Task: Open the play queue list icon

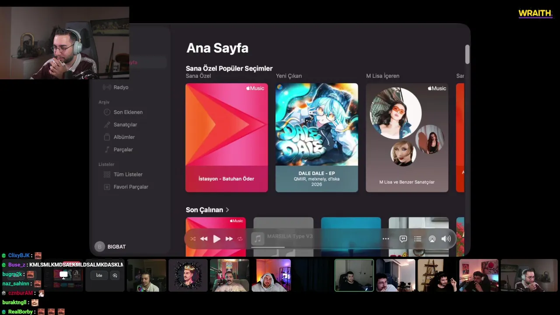Action: click(418, 239)
